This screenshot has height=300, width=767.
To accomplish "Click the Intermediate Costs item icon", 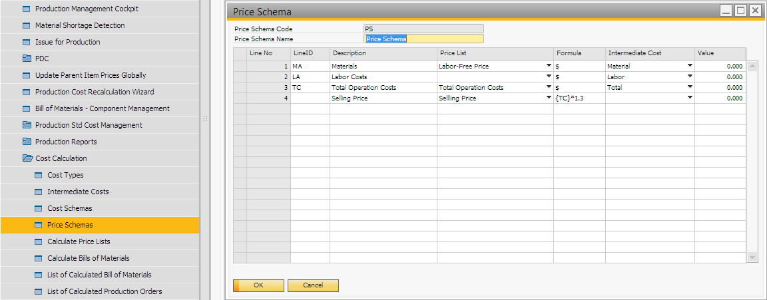I will click(39, 192).
